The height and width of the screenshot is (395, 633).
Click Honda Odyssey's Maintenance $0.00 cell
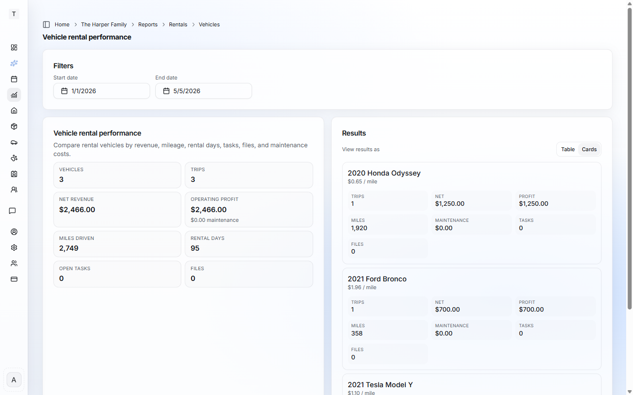coord(471,224)
